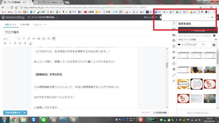Screen dimensions: 219x123
Task: Click the plus add-feature sidebar icon
Action: (174, 81)
